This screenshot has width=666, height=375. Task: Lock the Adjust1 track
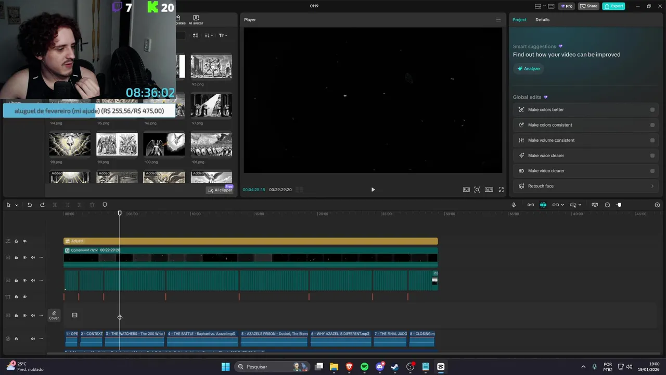(16, 241)
